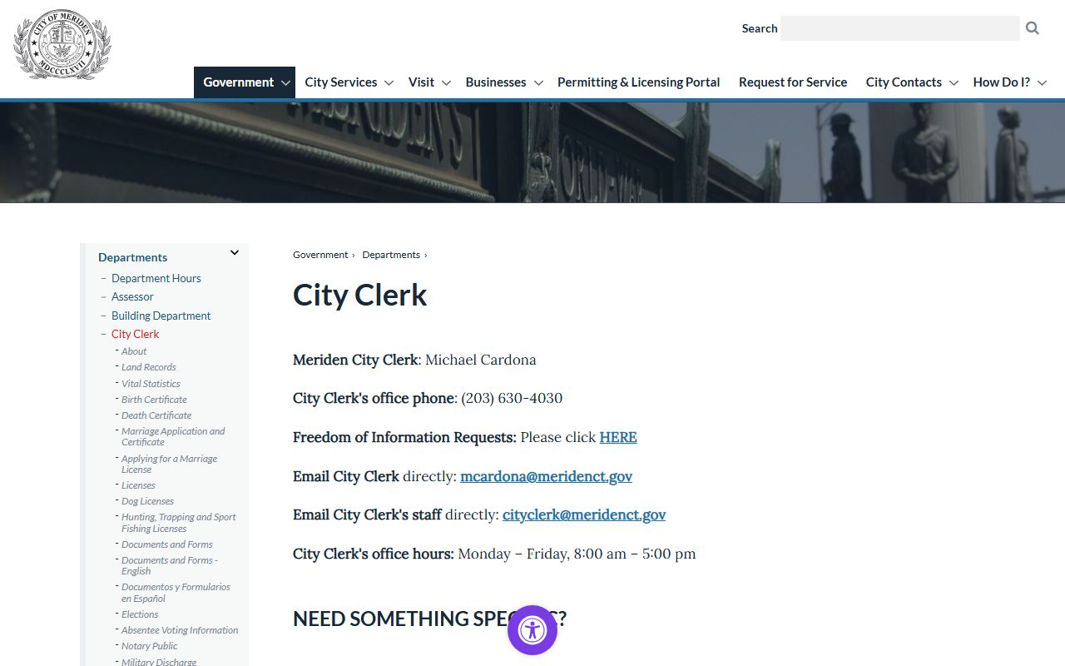Open the City Services menu
The height and width of the screenshot is (666, 1065).
(341, 82)
